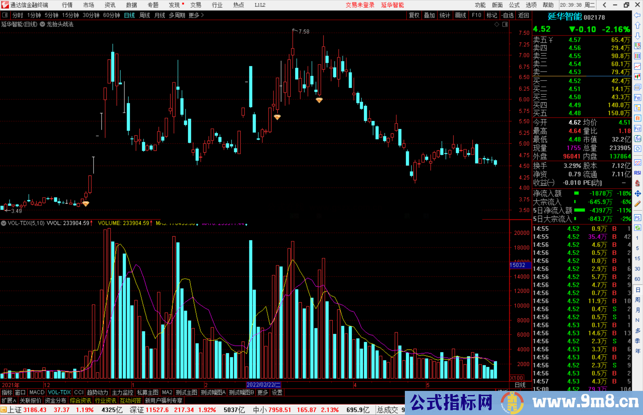Click the red trend line chart sidebar icon
The width and height of the screenshot is (643, 415).
click(x=637, y=66)
